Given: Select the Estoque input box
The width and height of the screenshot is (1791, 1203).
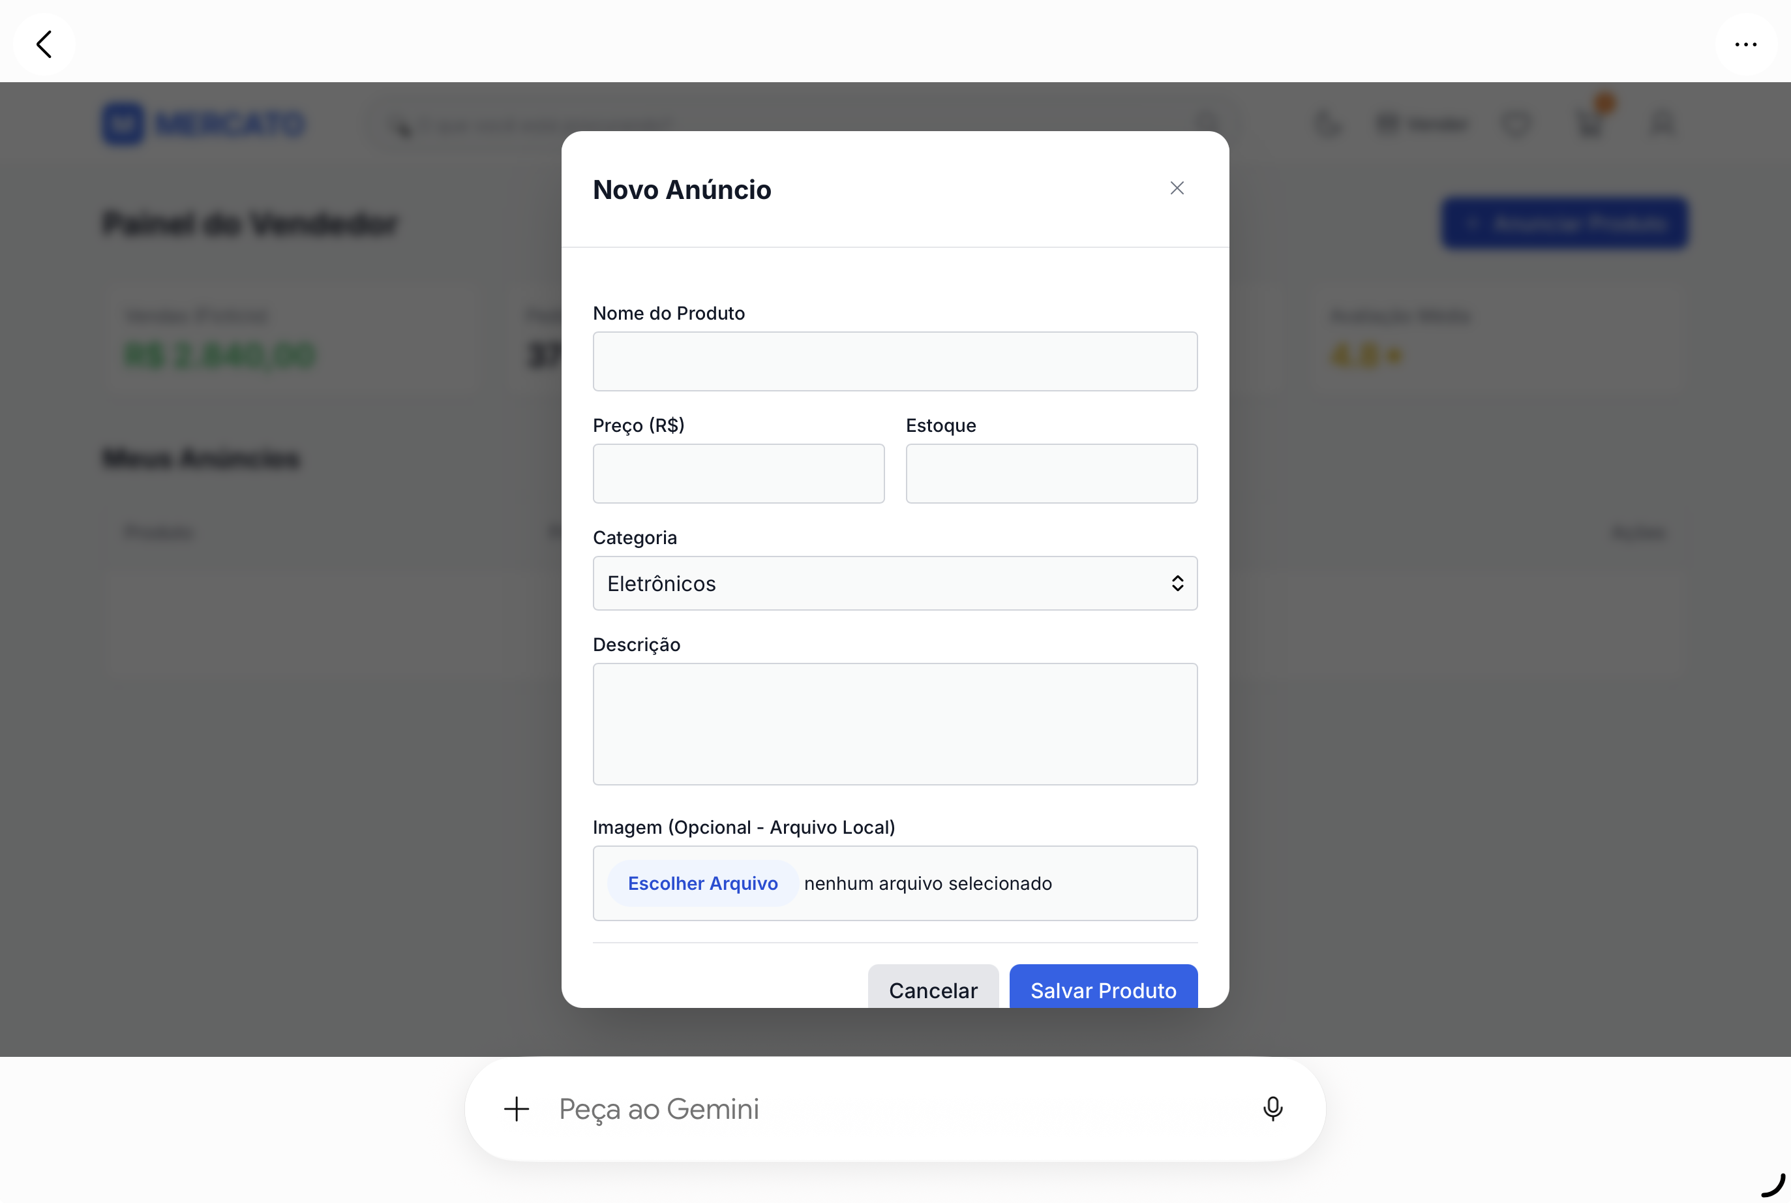Looking at the screenshot, I should click(x=1051, y=474).
